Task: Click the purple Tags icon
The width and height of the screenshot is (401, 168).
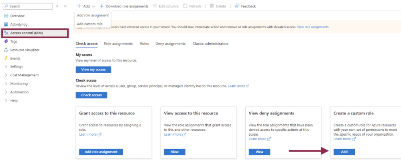Action: coord(6,41)
